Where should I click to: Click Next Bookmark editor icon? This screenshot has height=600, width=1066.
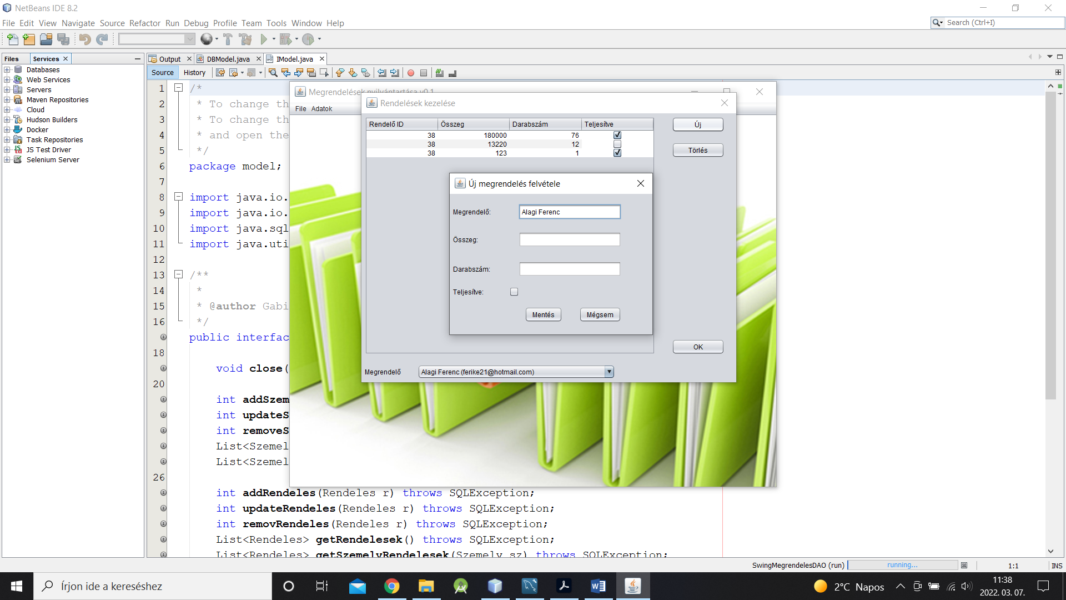pyautogui.click(x=353, y=73)
